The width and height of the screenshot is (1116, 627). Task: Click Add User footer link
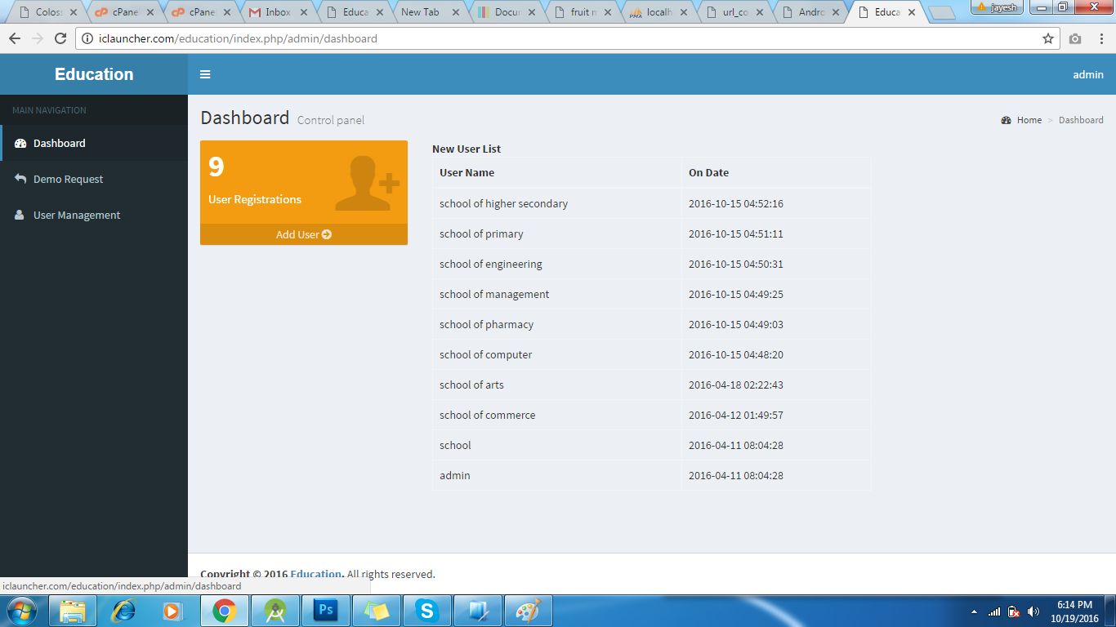(x=304, y=234)
